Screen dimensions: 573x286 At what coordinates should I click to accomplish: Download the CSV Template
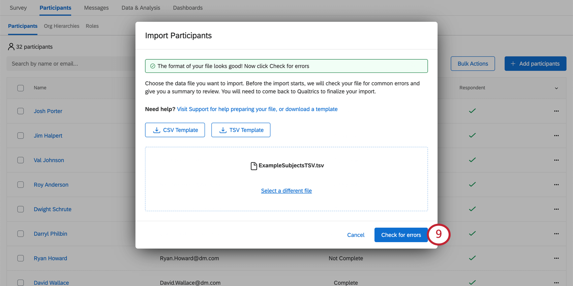pos(175,130)
